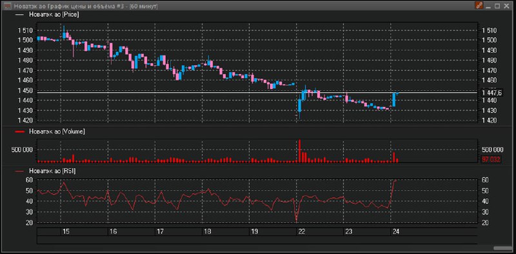Image resolution: width=516 pixels, height=254 pixels.
Task: Click 1 430 on the left price axis
Action: click(26, 110)
